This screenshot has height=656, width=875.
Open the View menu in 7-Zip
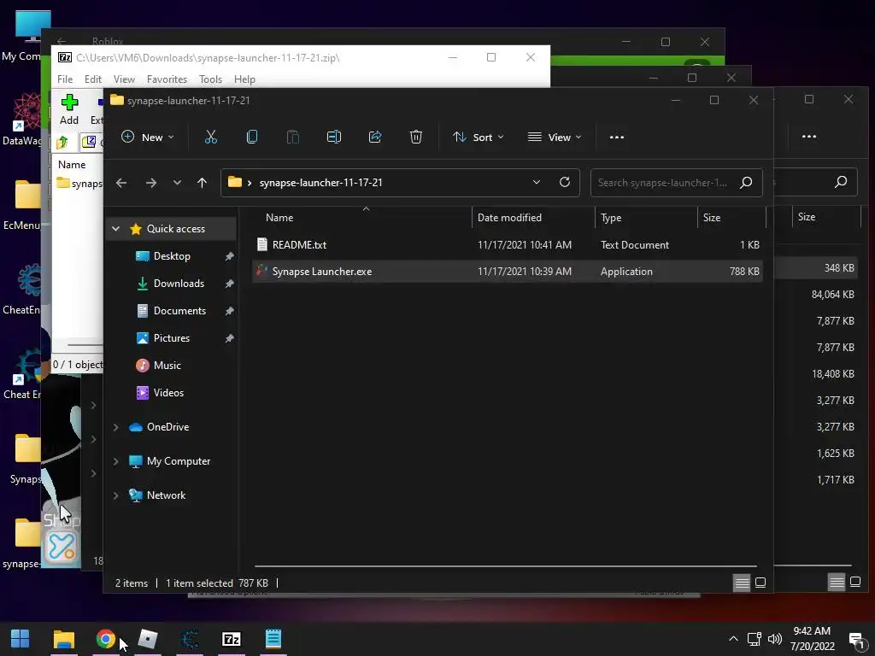124,79
